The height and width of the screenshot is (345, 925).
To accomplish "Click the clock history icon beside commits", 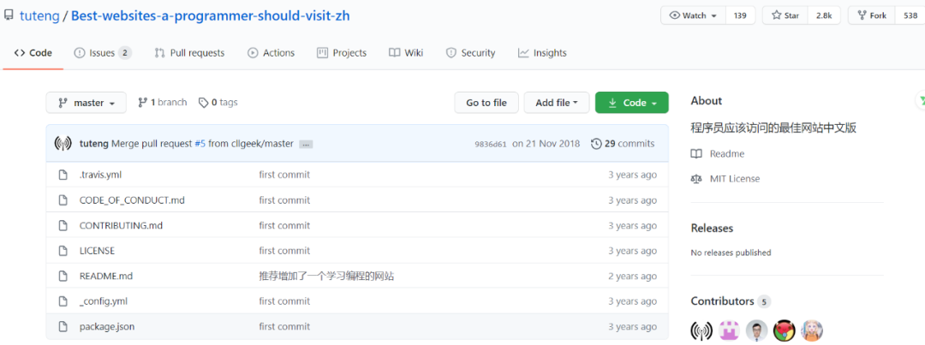I will coord(596,144).
